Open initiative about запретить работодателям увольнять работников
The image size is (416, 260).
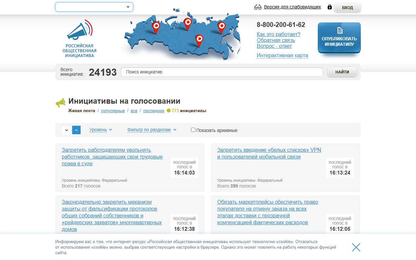click(112, 157)
